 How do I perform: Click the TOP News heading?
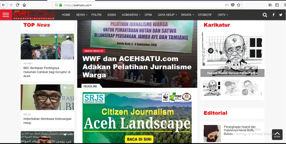click(x=37, y=25)
